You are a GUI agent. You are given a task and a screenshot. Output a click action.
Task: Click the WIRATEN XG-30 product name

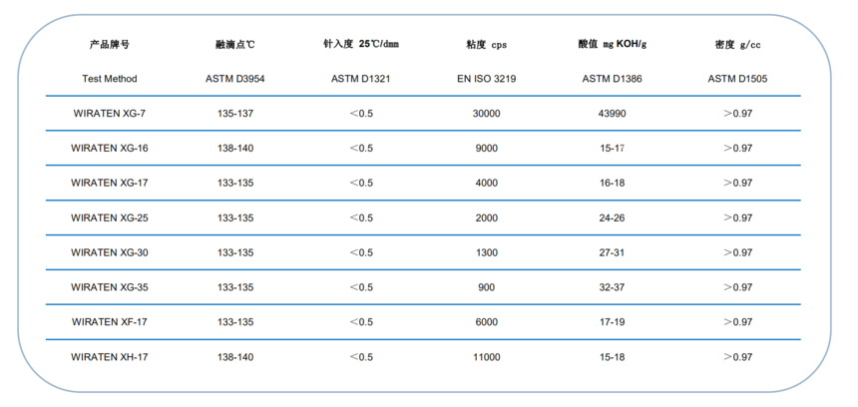tap(110, 252)
